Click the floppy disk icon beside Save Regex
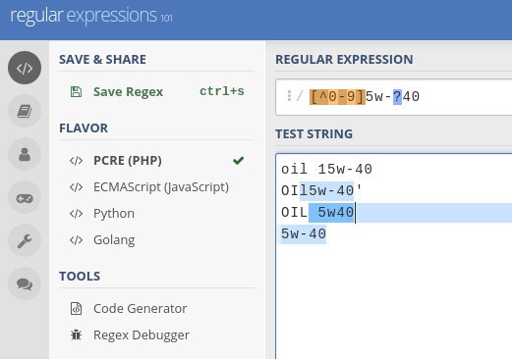Image resolution: width=512 pixels, height=359 pixels. 76,92
